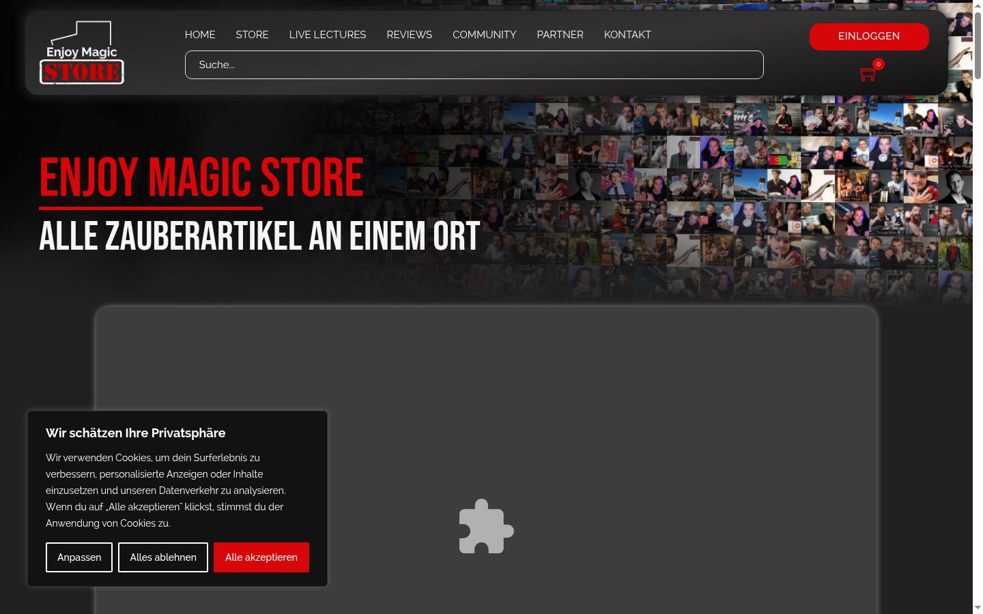Click the EINLOGGEN button
983x614 pixels.
[x=869, y=36]
